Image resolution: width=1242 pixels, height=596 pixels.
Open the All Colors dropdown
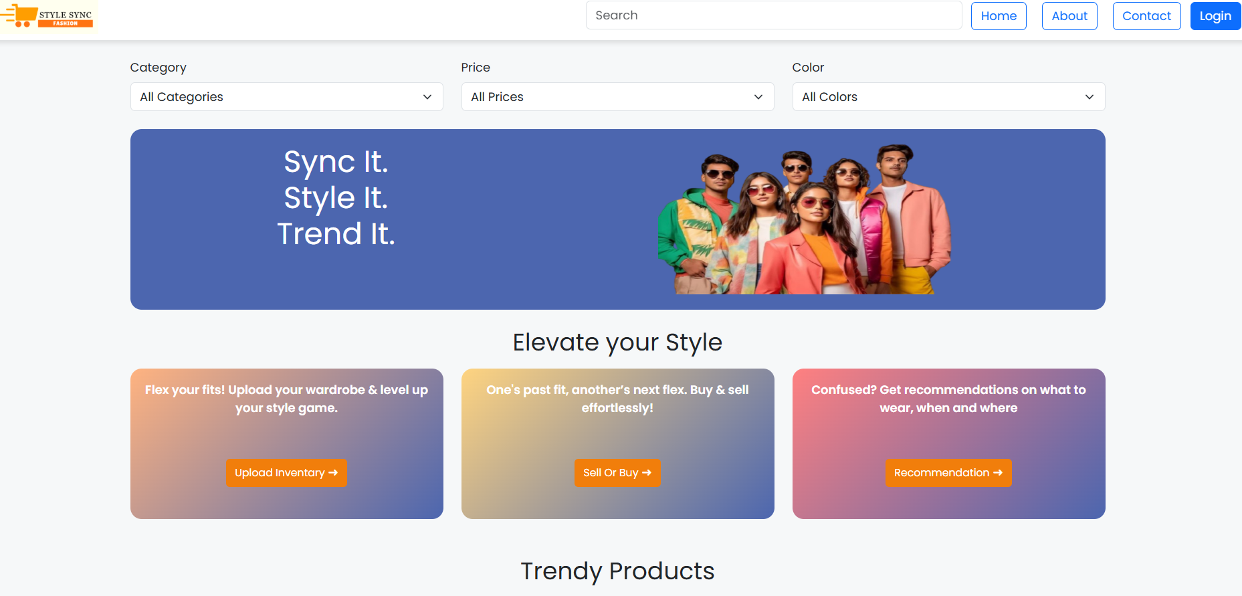click(948, 97)
